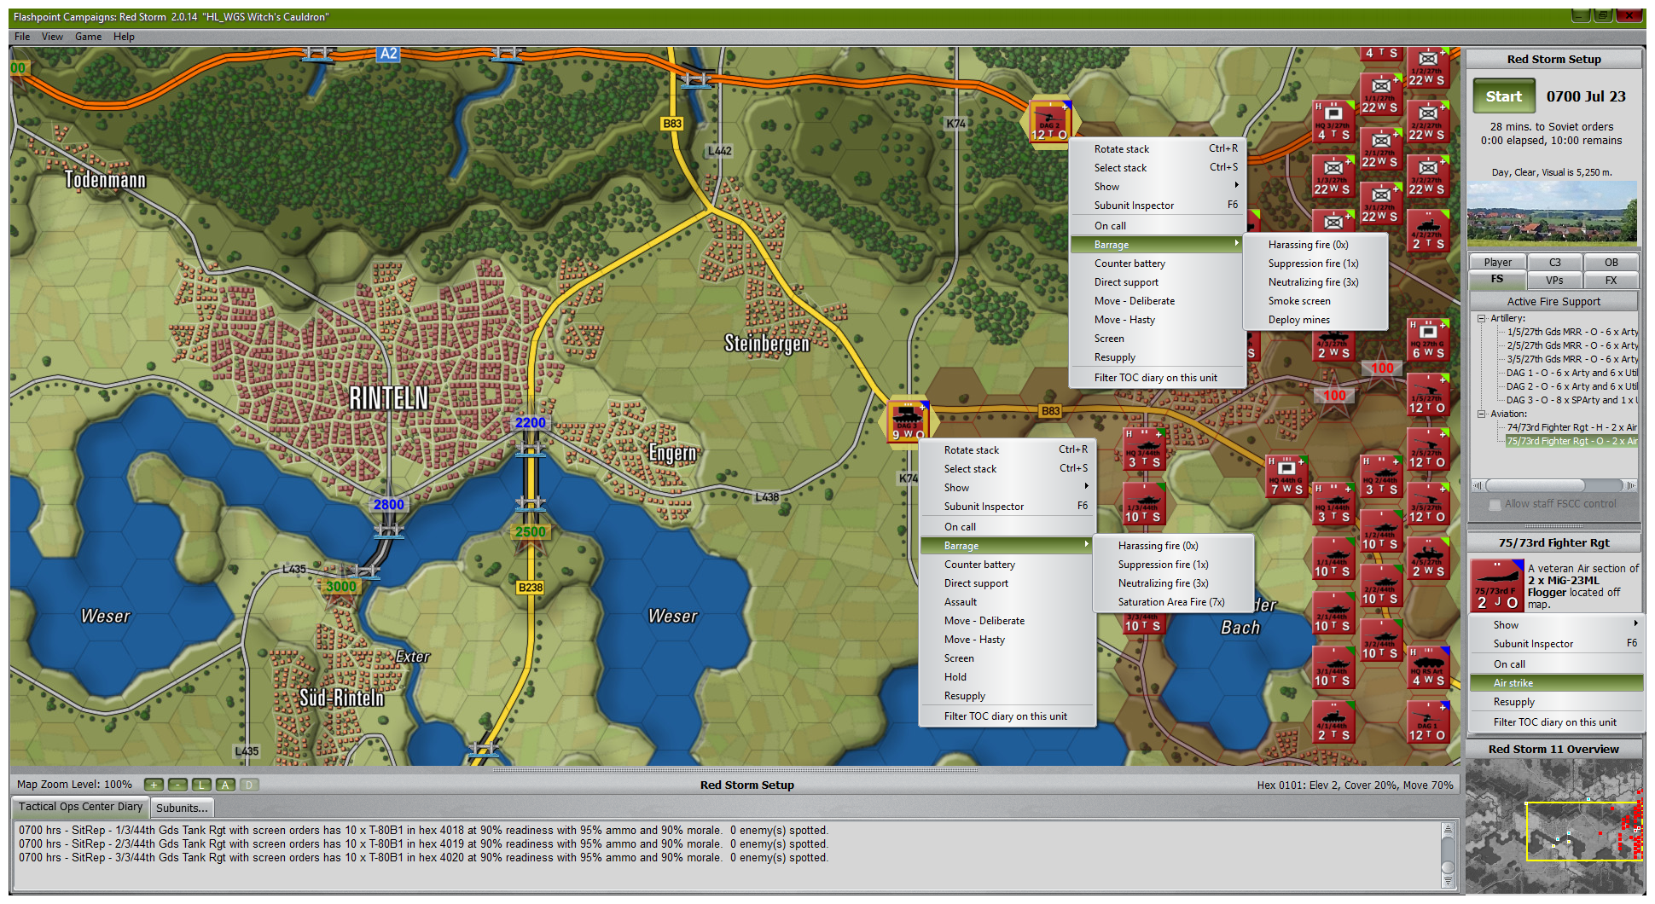
Task: Open the Subunits... tab
Action: pos(181,808)
